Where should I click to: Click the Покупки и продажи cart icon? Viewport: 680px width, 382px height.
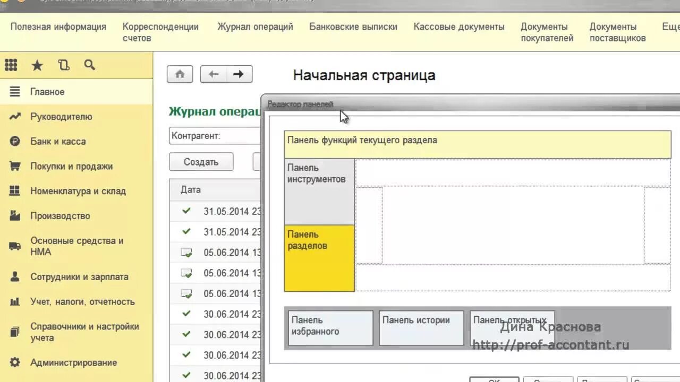[x=15, y=166]
